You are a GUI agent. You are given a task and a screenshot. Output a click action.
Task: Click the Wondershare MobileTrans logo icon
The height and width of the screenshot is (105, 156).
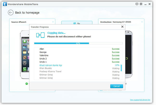pyautogui.click(x=5, y=4)
